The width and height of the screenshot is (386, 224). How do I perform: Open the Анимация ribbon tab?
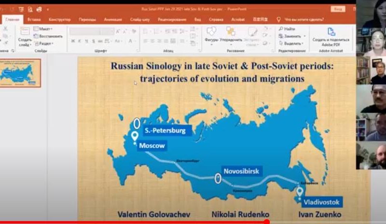[x=112, y=19]
